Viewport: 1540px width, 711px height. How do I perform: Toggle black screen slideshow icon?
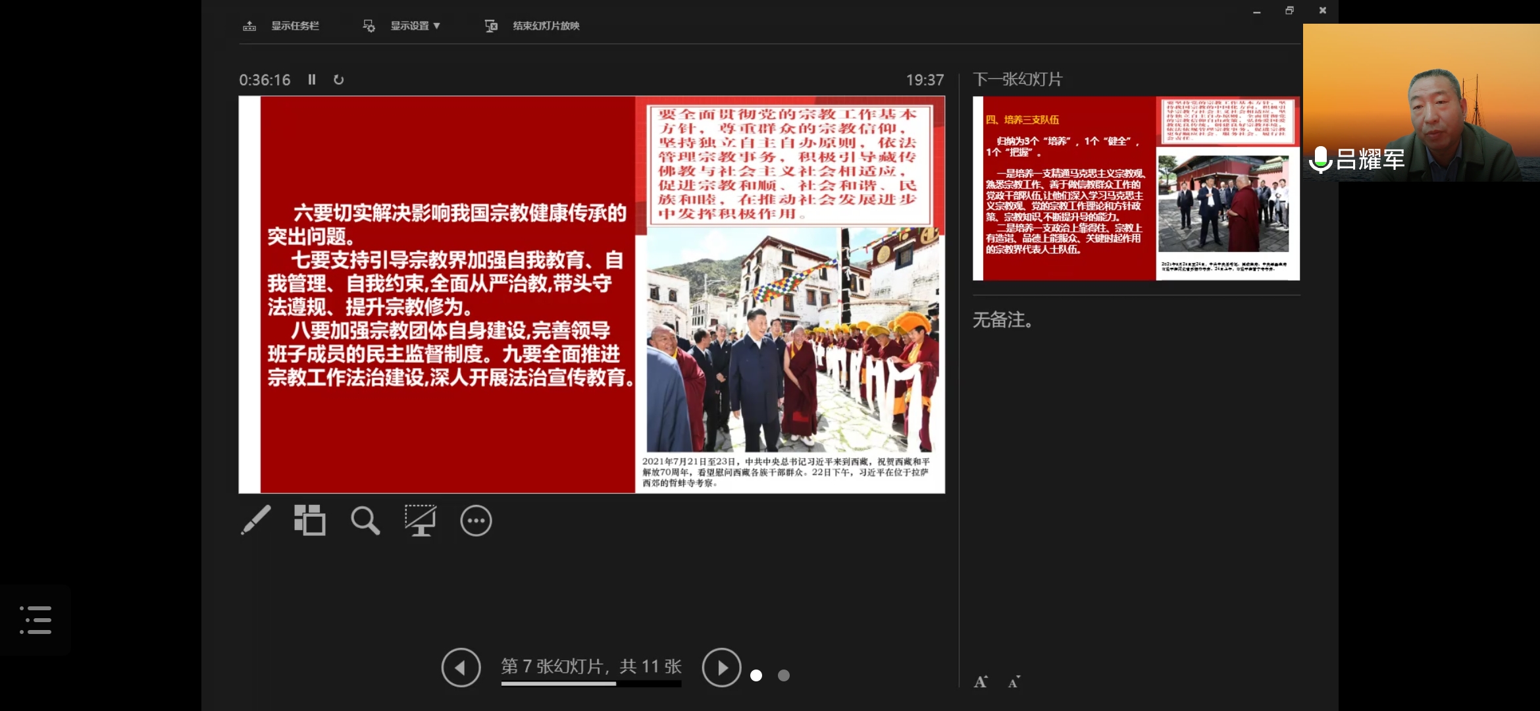click(x=420, y=520)
